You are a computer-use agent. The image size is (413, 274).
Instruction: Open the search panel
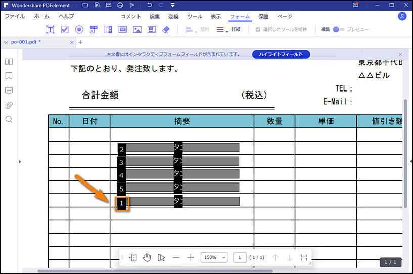click(9, 120)
